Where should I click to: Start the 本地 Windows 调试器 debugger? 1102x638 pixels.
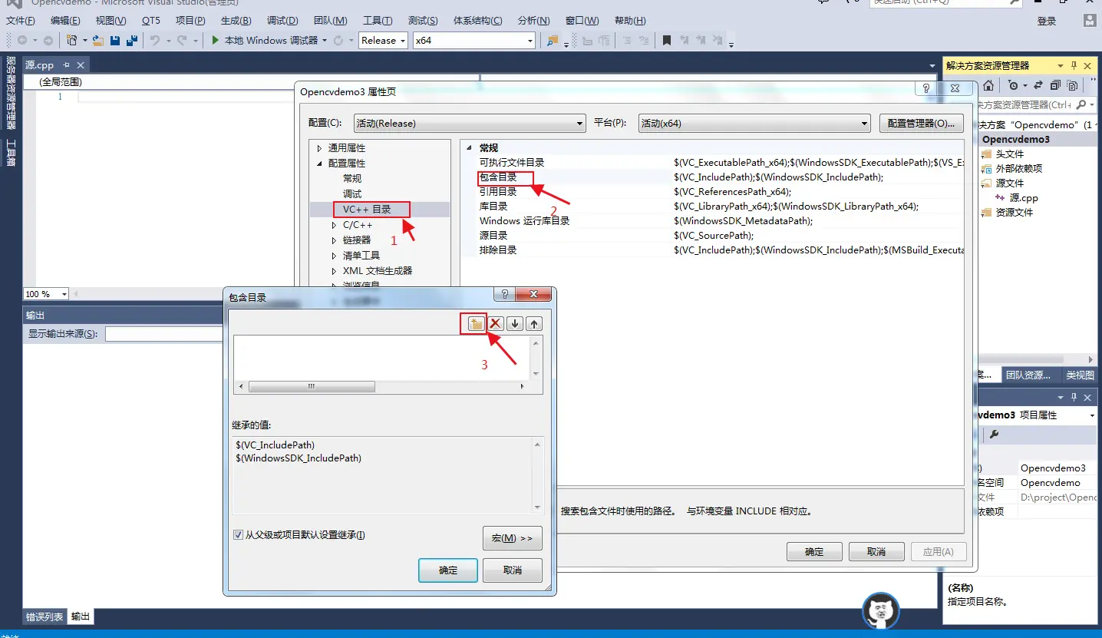[266, 40]
